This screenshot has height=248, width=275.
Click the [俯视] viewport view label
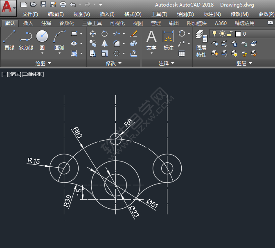pyautogui.click(x=14, y=74)
